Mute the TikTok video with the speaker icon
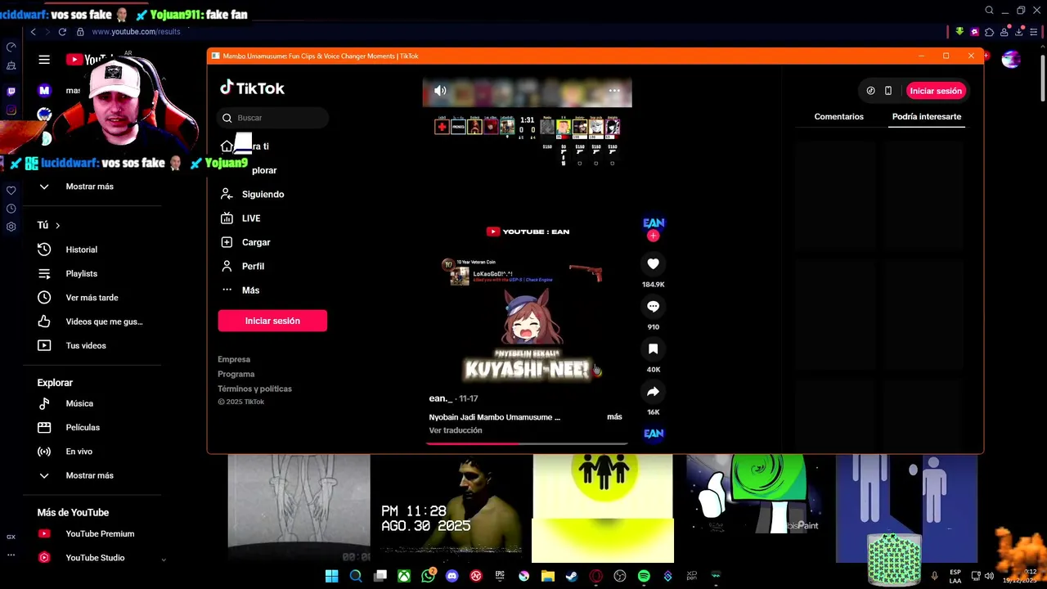1047x589 pixels. (x=440, y=91)
